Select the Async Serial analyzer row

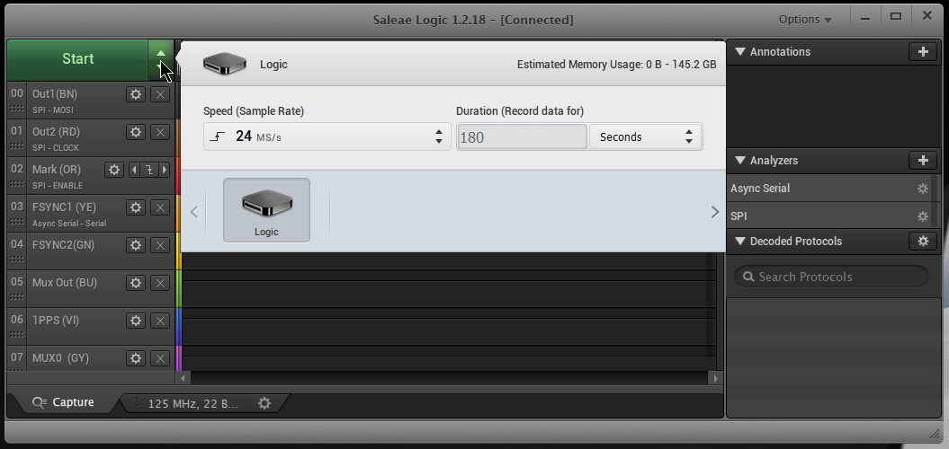click(x=829, y=189)
